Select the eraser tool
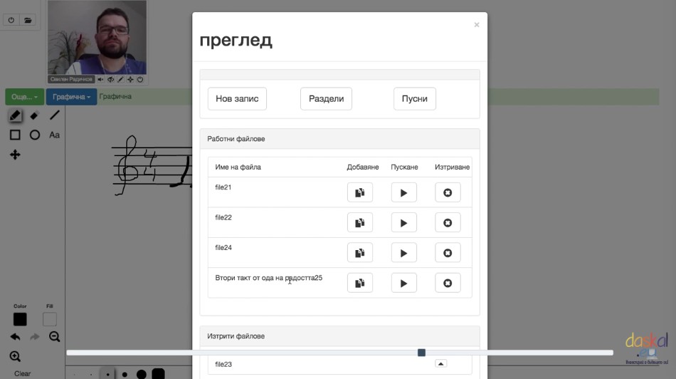 coord(34,115)
